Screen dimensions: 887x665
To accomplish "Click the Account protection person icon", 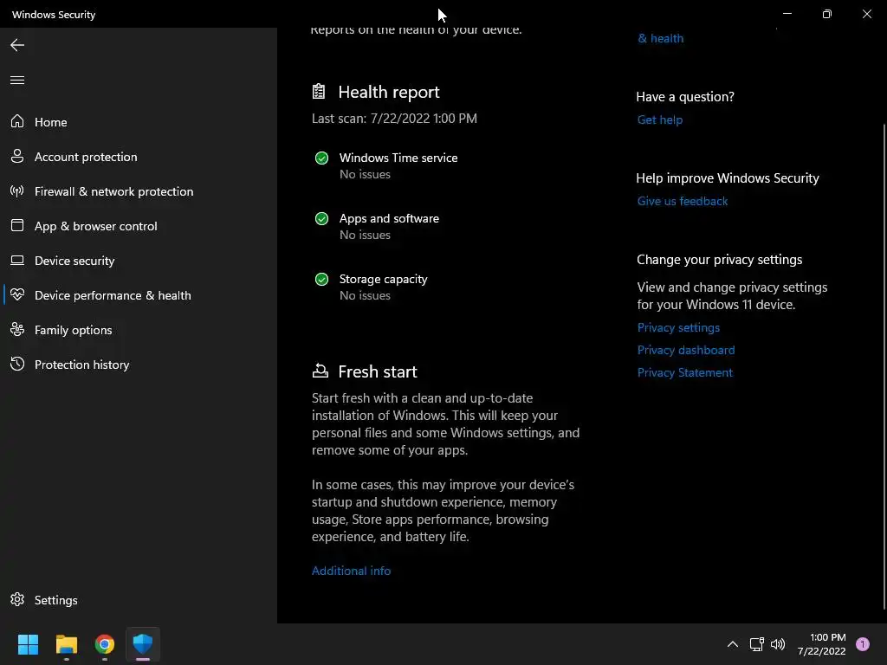I will (17, 156).
